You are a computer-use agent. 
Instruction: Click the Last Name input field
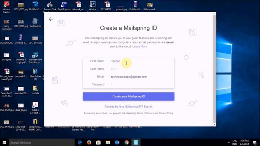(142, 69)
